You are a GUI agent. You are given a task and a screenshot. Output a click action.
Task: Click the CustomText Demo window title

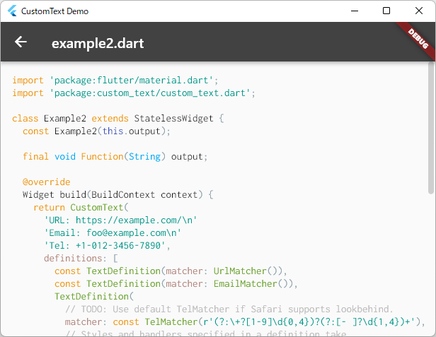tap(54, 11)
